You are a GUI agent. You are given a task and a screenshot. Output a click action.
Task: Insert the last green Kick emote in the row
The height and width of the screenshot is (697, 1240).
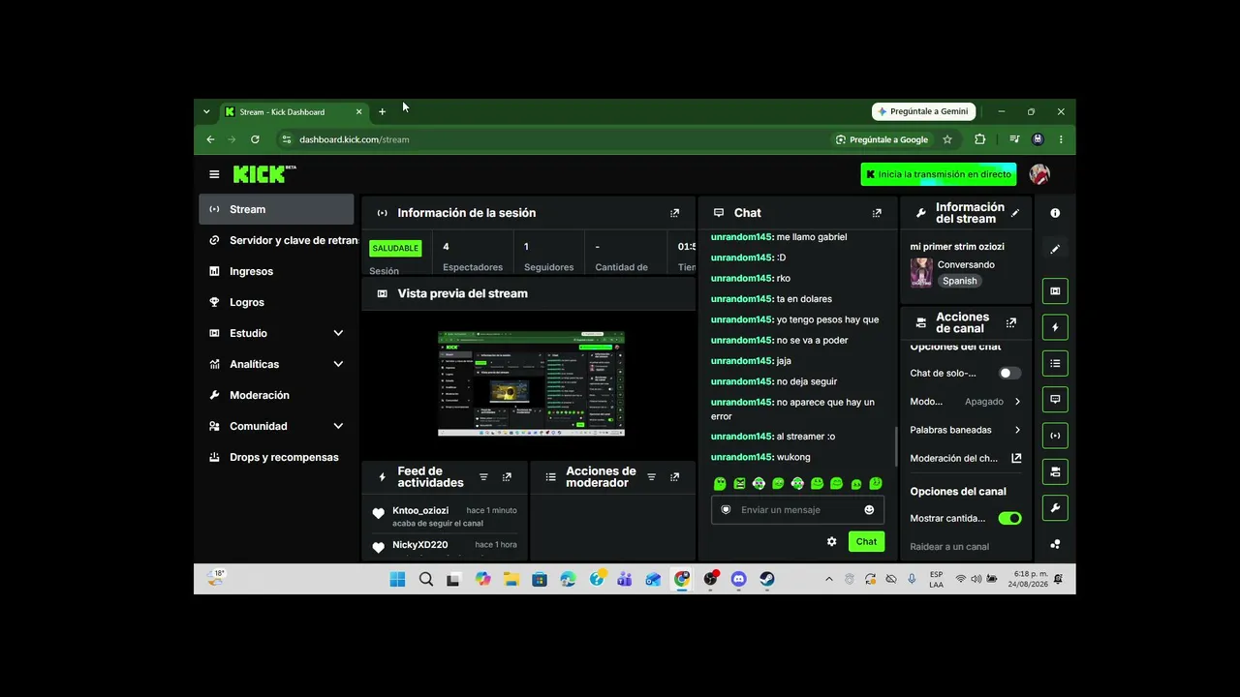pyautogui.click(x=876, y=483)
